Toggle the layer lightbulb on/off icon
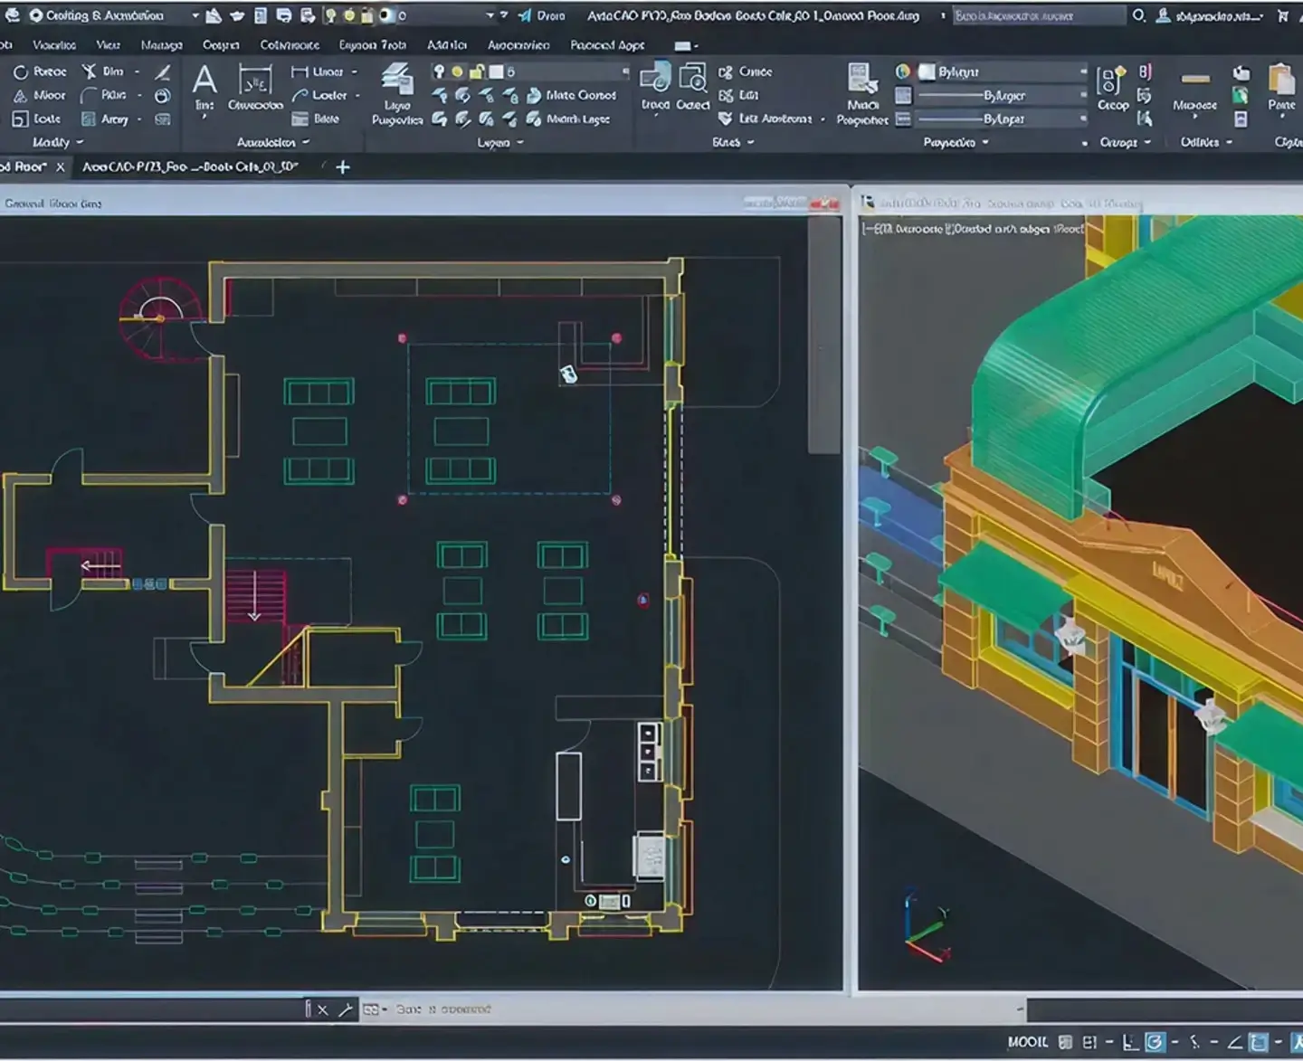The width and height of the screenshot is (1303, 1061). pos(439,71)
